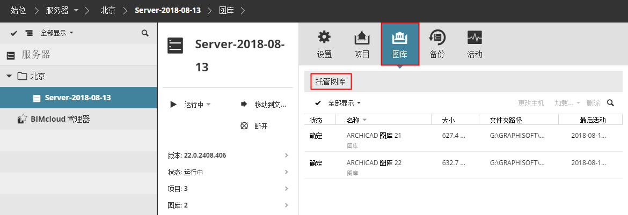Click the 更改主机 change host button
This screenshot has width=628, height=215.
[x=531, y=103]
